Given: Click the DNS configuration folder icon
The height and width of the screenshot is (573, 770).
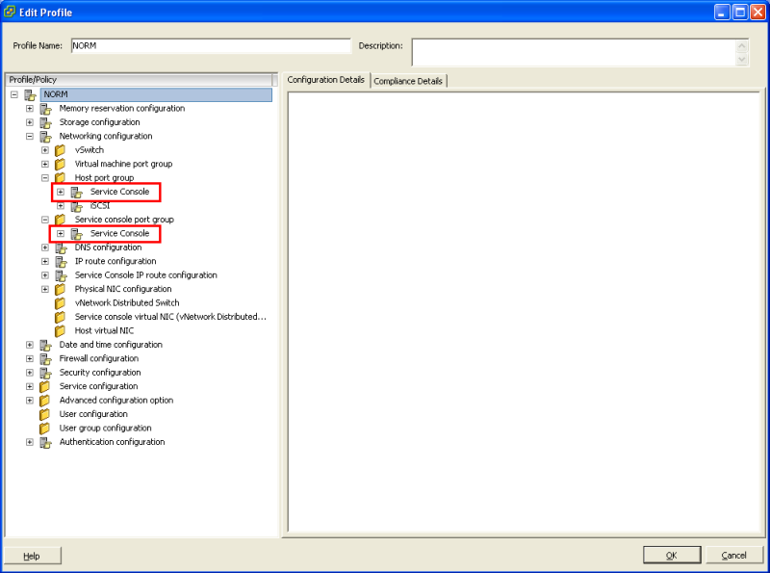Looking at the screenshot, I should (x=59, y=247).
